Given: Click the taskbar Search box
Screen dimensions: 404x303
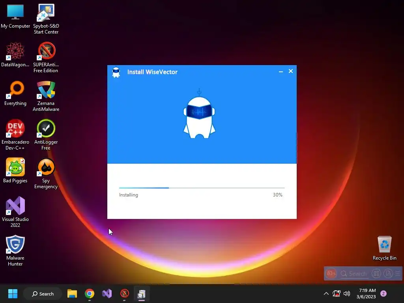Looking at the screenshot, I should tap(43, 294).
